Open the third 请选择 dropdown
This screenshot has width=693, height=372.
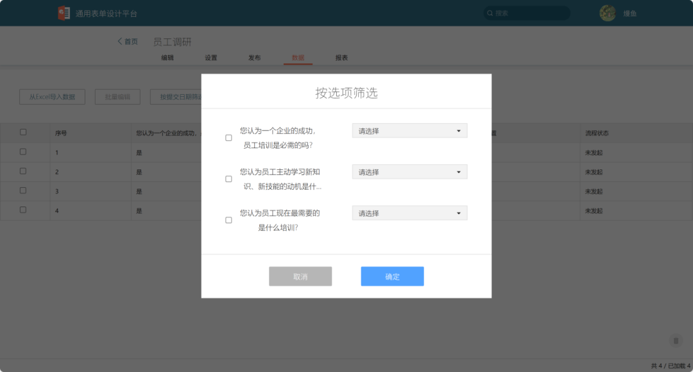pos(409,212)
